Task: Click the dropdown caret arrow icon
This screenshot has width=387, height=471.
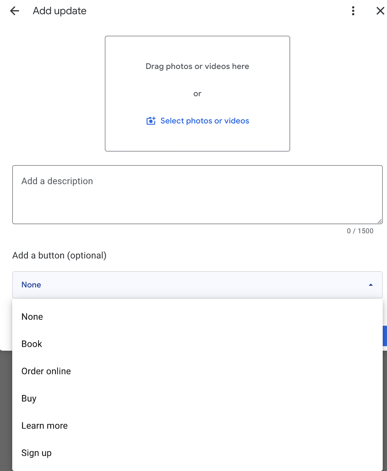Action: [371, 285]
